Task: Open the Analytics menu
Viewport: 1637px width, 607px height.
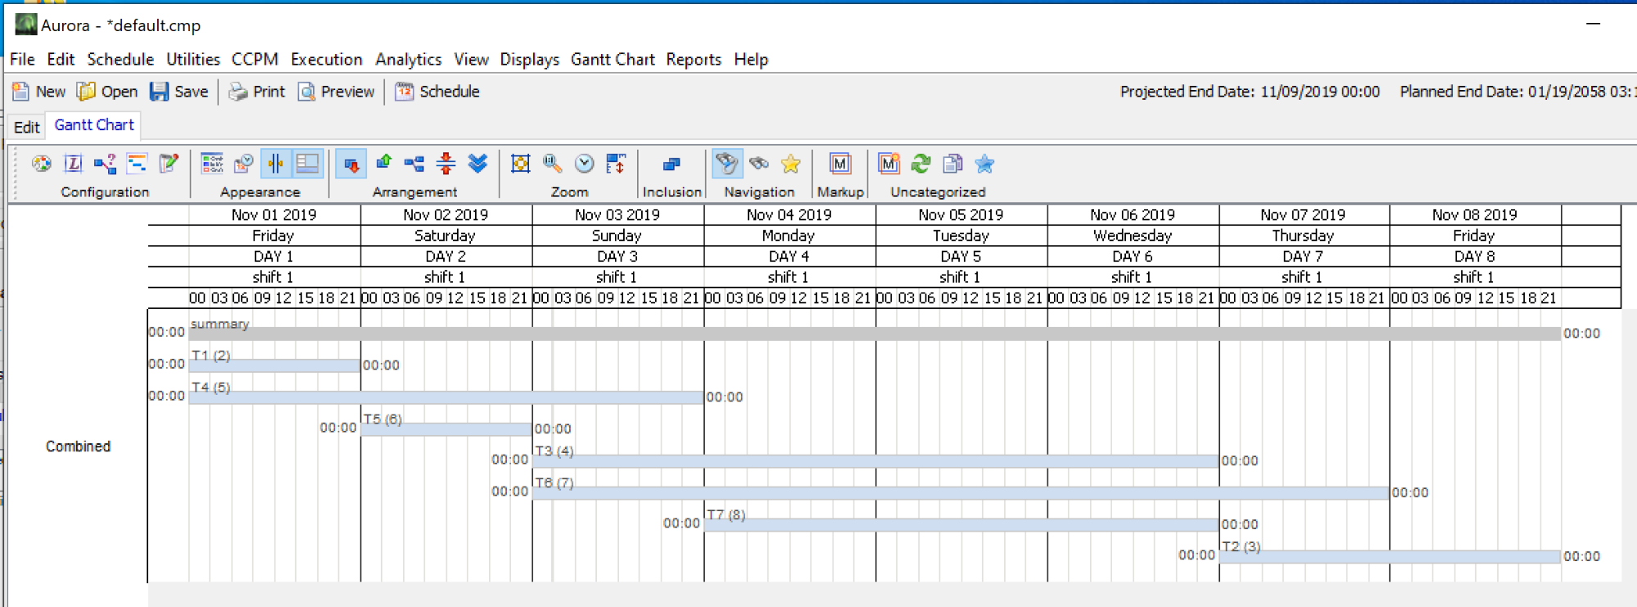Action: coord(408,60)
